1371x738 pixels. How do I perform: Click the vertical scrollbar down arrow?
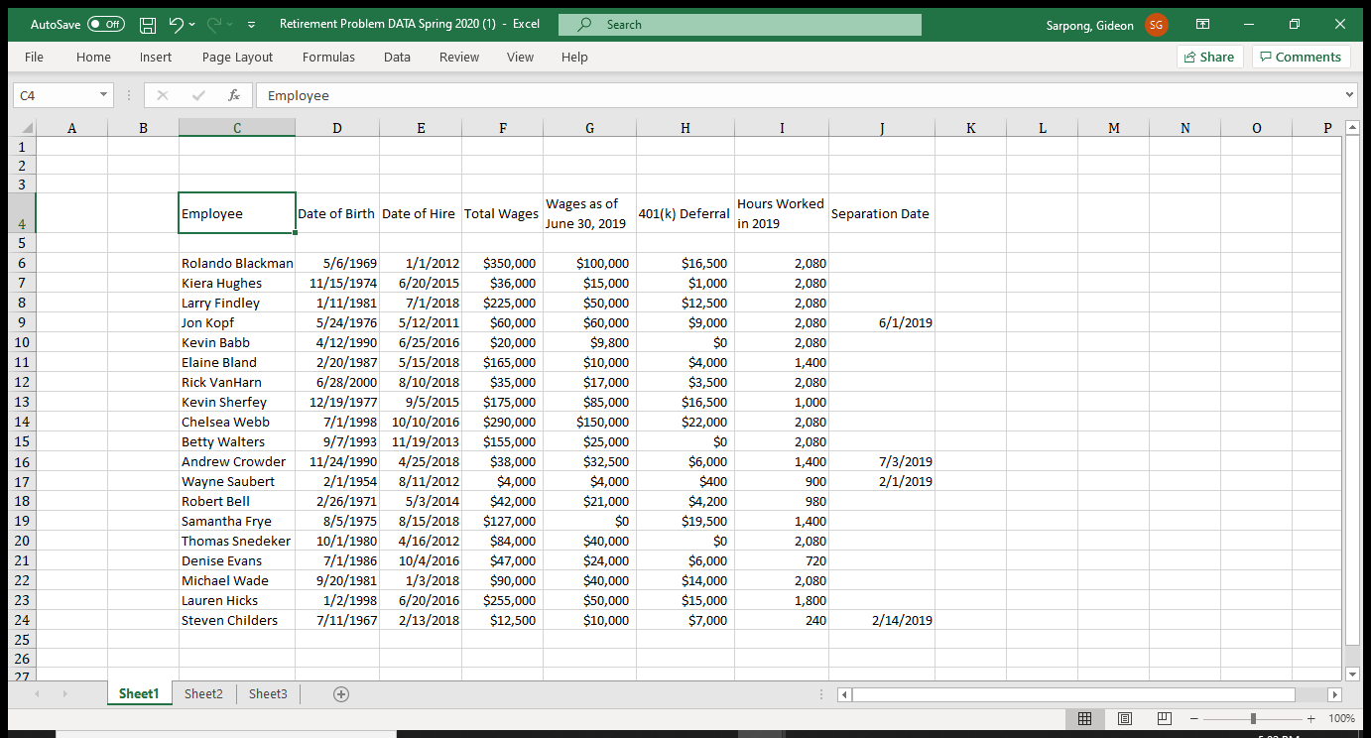click(x=1350, y=674)
